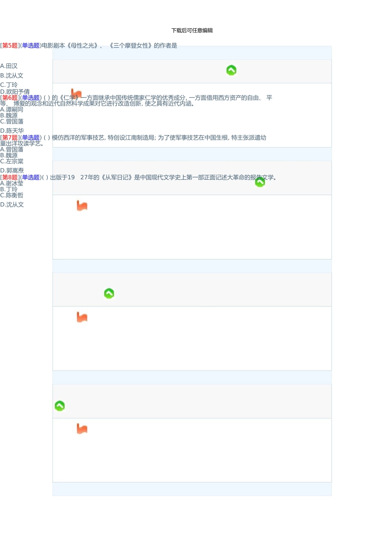The width and height of the screenshot is (384, 544).
Task: Click the 单选题 link in question 7
Action: tap(31, 138)
